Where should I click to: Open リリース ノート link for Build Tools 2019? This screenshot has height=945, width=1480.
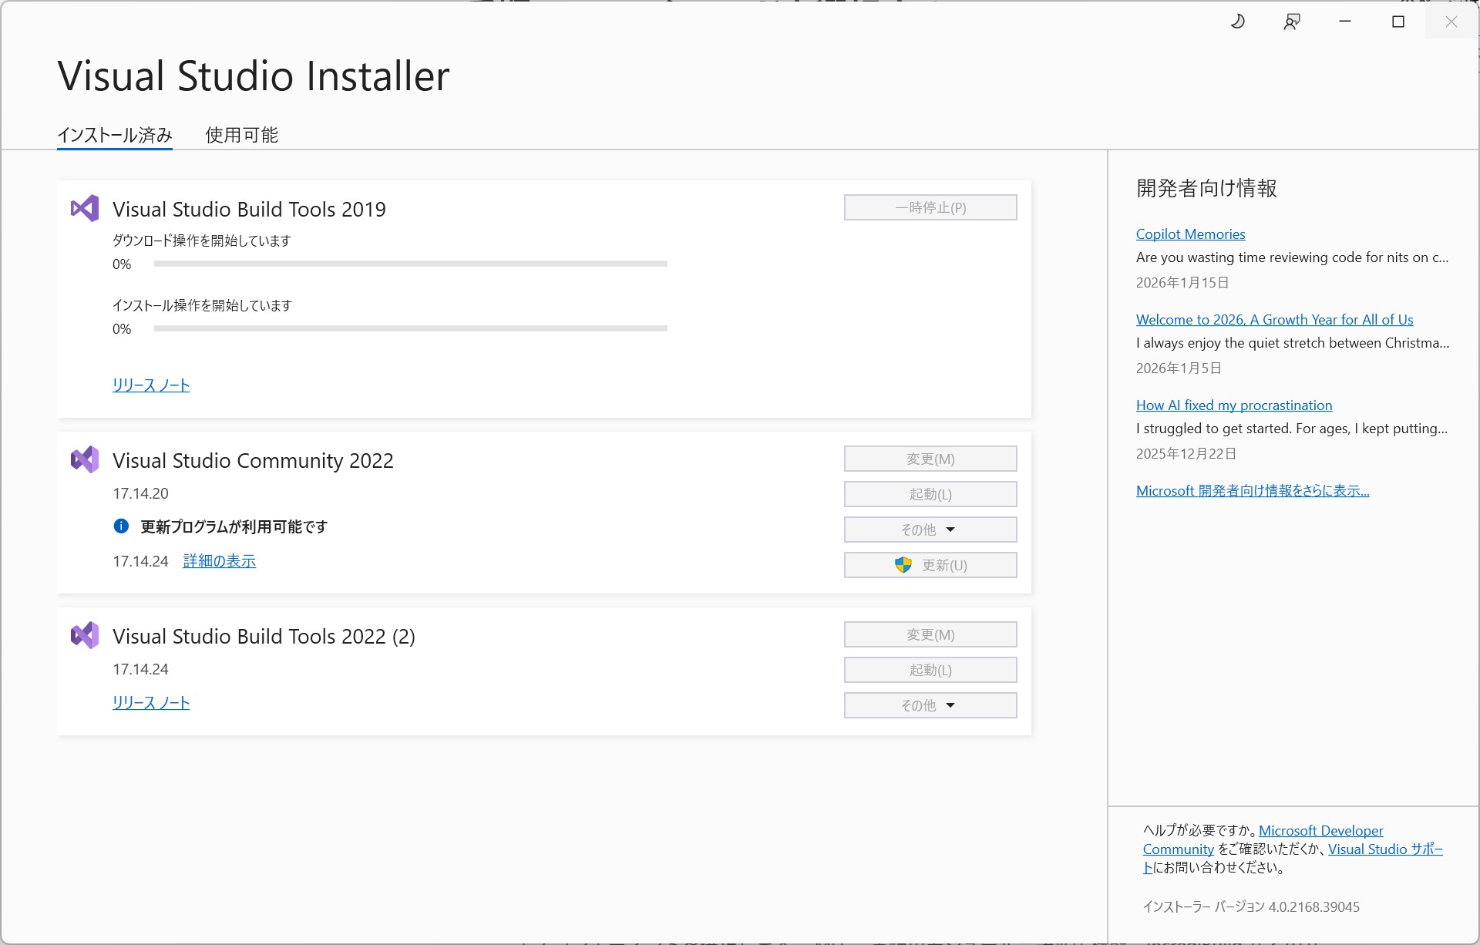point(151,385)
